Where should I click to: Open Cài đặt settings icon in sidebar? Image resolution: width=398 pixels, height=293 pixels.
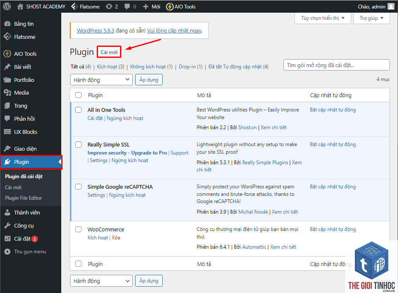(x=7, y=239)
